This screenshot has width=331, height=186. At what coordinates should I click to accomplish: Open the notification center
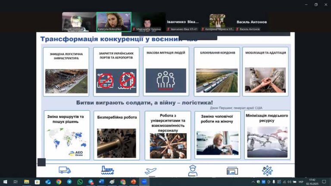point(324,182)
